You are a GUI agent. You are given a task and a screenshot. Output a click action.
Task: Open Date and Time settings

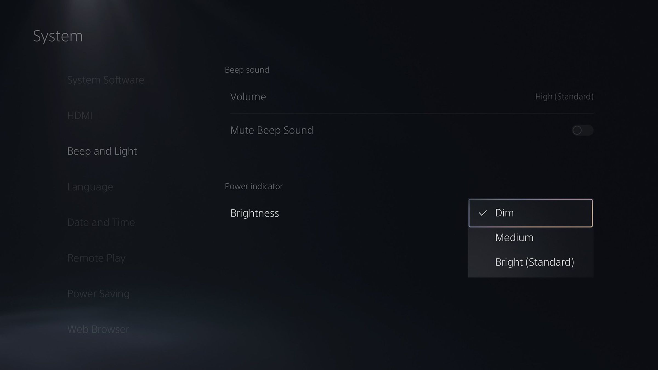(101, 222)
